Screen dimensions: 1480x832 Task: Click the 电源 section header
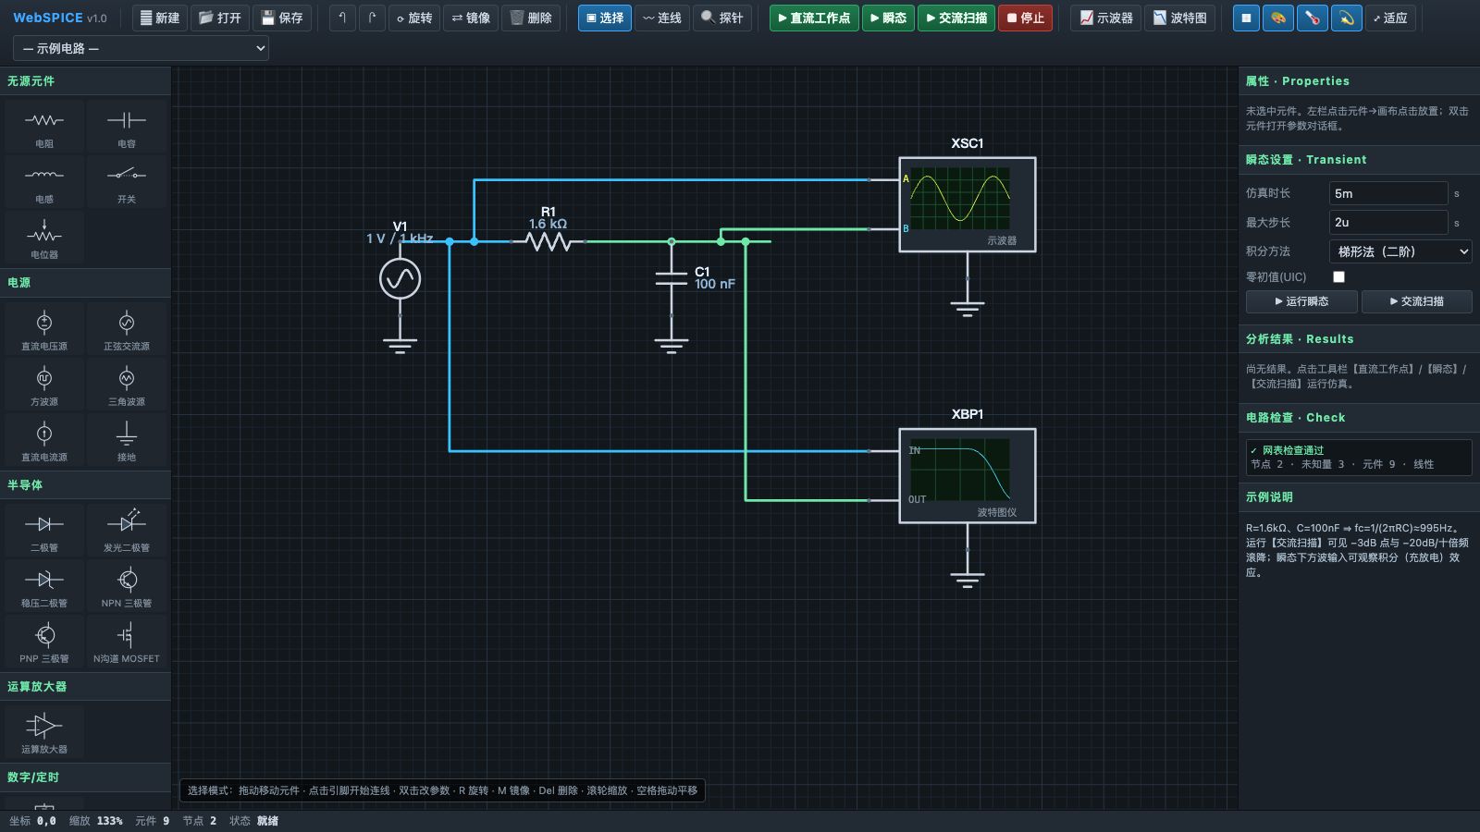[x=85, y=282]
